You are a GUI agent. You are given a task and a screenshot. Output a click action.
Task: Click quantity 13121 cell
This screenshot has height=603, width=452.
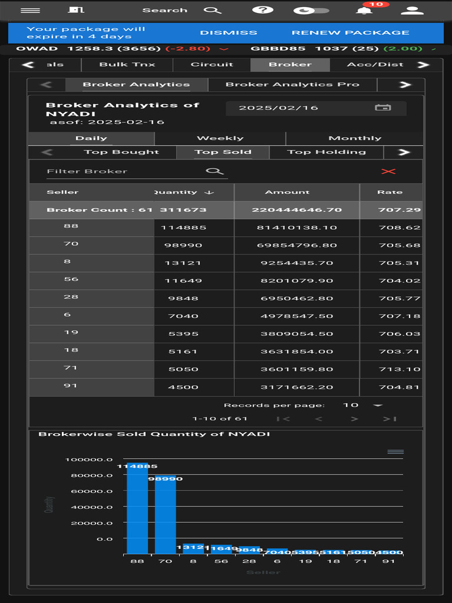coord(194,263)
